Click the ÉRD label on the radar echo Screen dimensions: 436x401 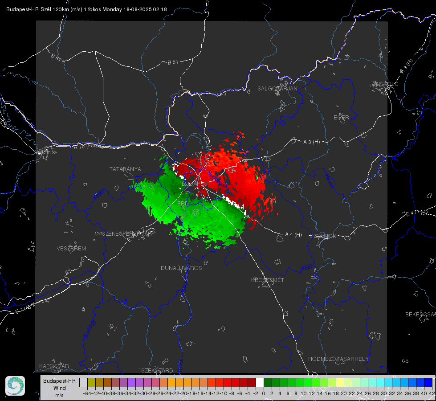click(x=183, y=204)
